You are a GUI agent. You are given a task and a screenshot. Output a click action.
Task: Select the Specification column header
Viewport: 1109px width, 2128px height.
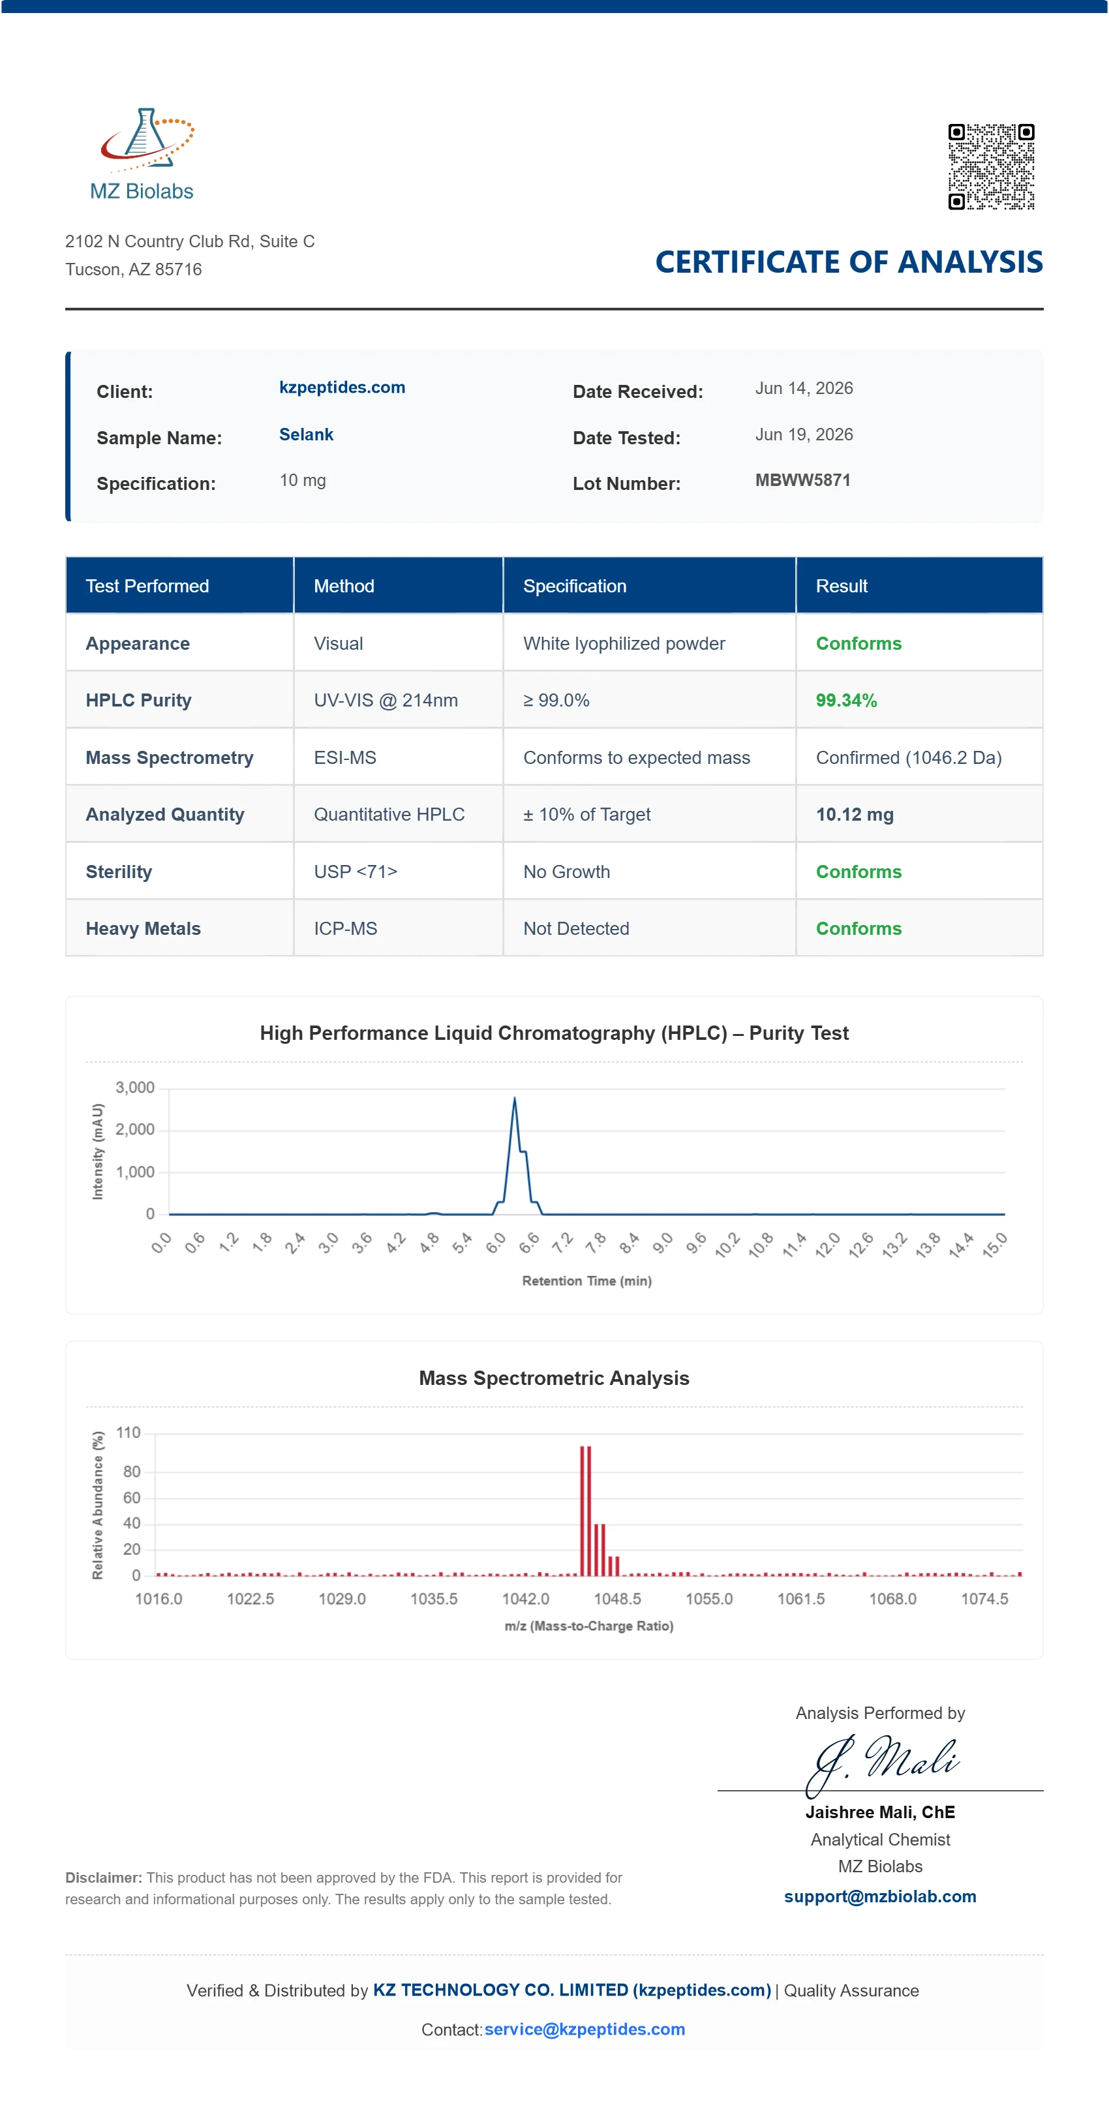click(650, 586)
